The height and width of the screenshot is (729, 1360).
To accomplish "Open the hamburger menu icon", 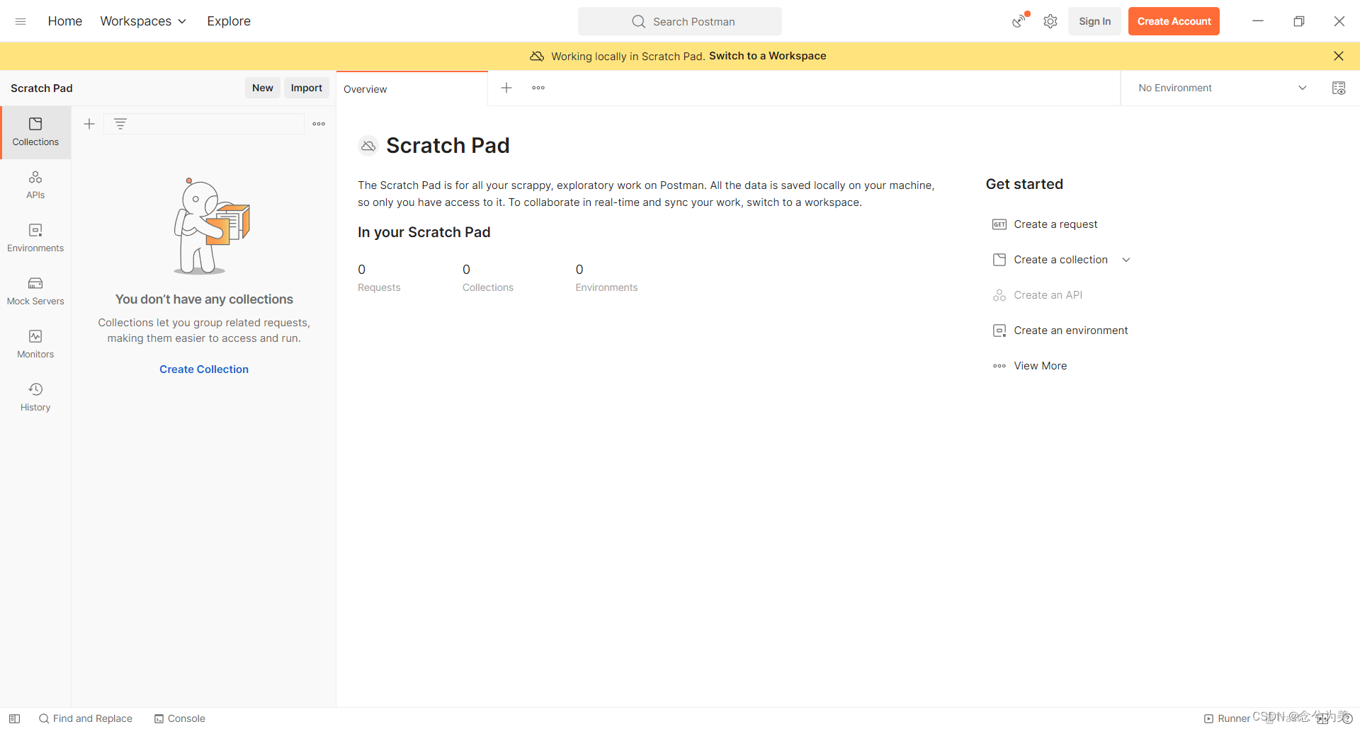I will coord(21,21).
